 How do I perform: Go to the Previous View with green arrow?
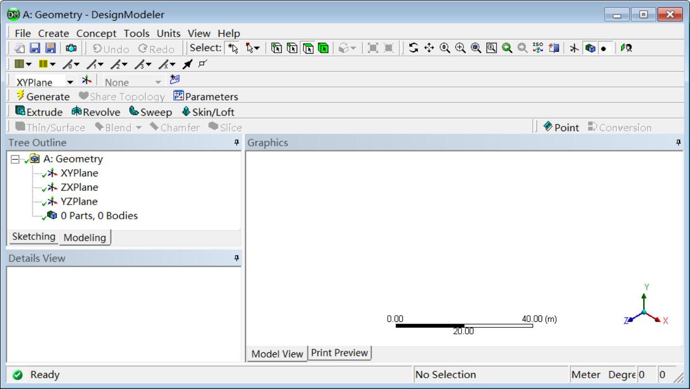[507, 48]
